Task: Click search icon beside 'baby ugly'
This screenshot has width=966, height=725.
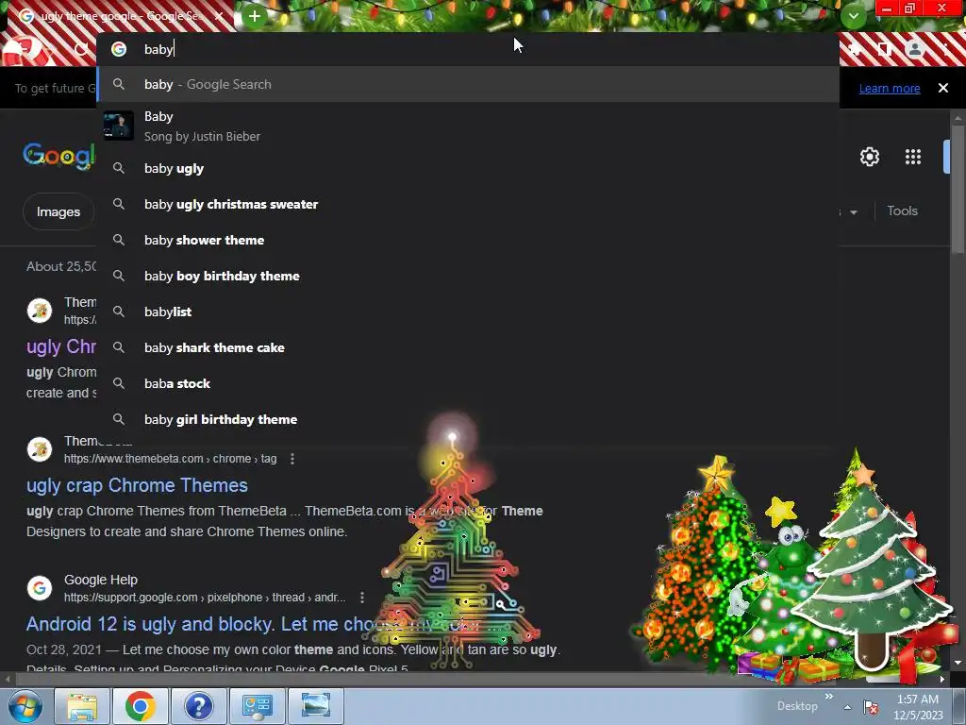Action: 119,168
